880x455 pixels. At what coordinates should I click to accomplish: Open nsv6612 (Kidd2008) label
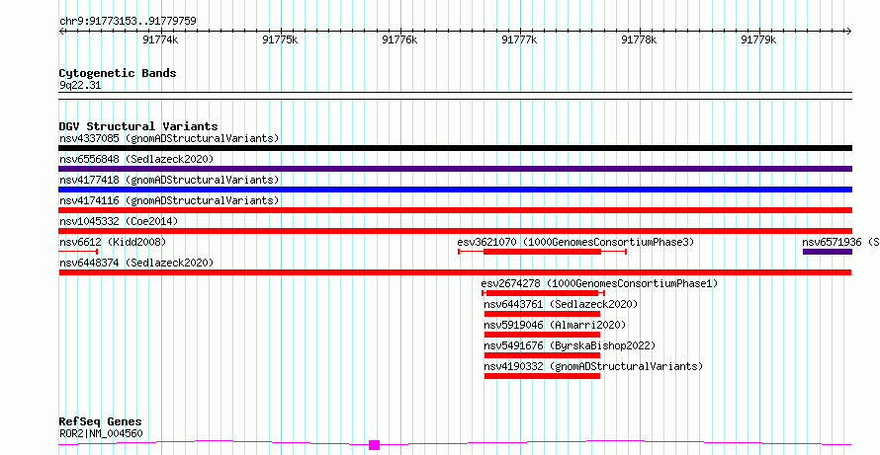[x=113, y=242]
